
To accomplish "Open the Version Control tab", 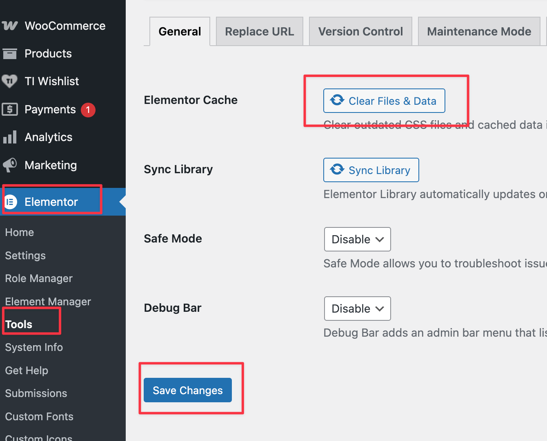I will 360,31.
